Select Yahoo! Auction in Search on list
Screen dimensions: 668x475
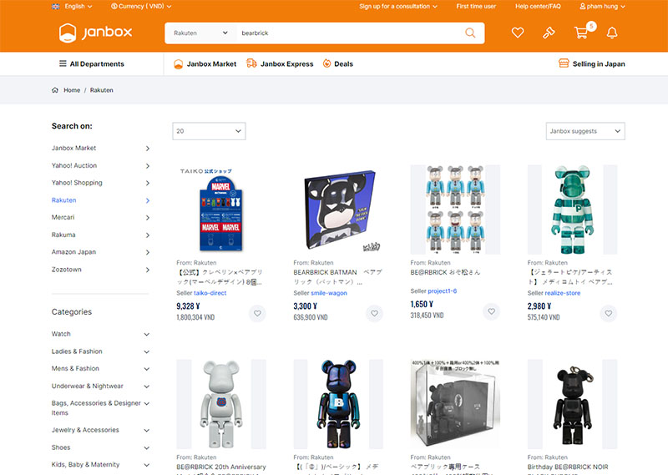pos(100,166)
